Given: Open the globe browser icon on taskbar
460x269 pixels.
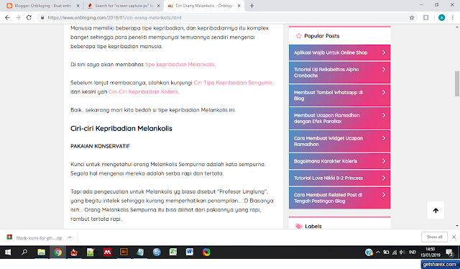Looking at the screenshot, I should tap(157, 252).
